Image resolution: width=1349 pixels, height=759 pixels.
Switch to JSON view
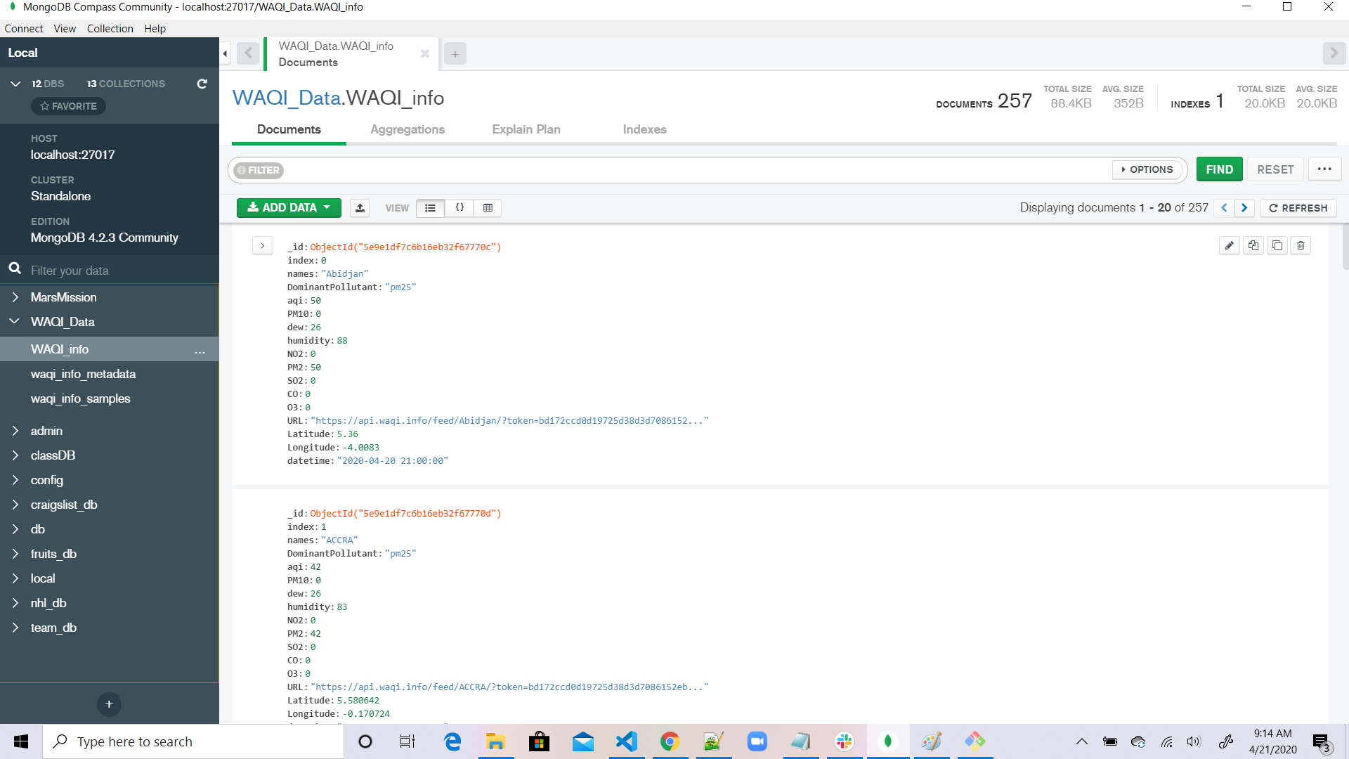[x=460, y=208]
